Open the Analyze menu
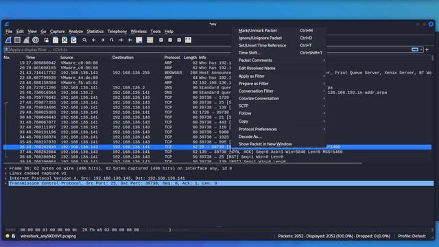 coord(75,32)
